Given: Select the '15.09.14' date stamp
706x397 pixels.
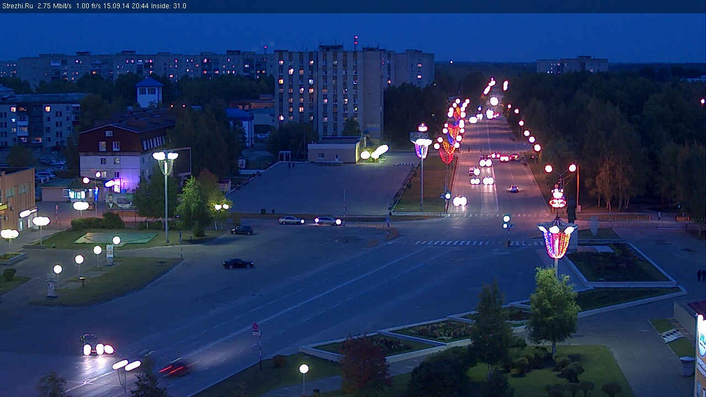Looking at the screenshot, I should pos(116,6).
